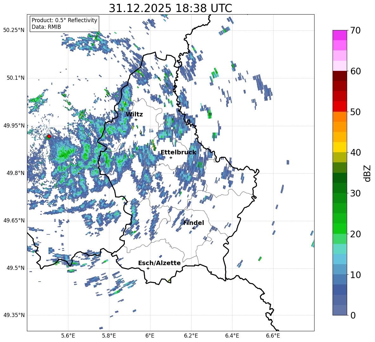Click the 5.8°E longitude label
The image size is (375, 342).
[109, 336]
